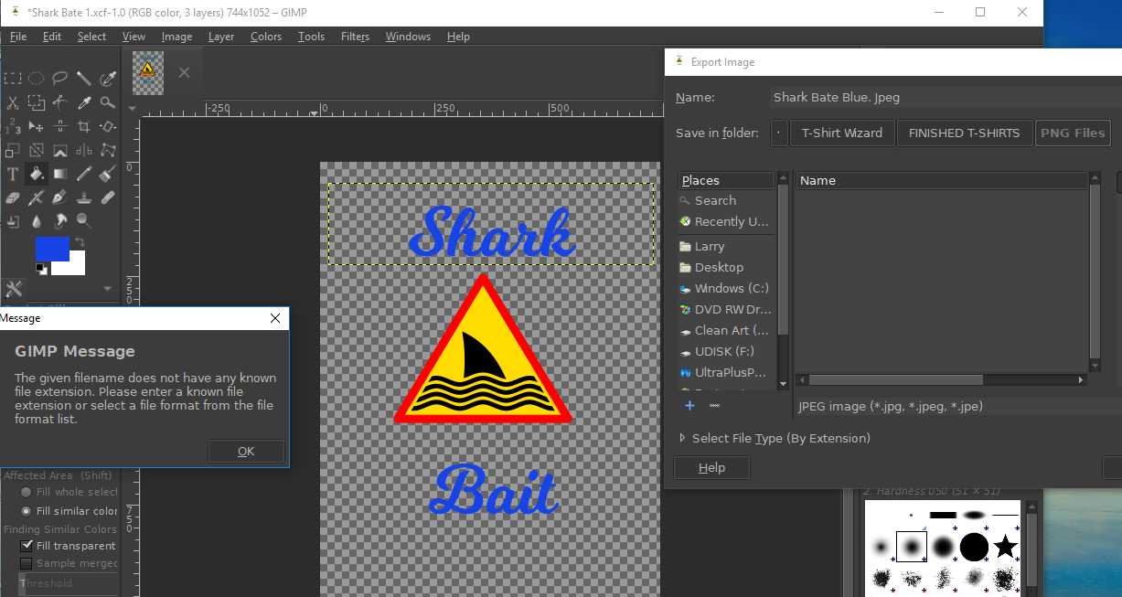Click OK in GIMP Message dialog

[x=246, y=451]
